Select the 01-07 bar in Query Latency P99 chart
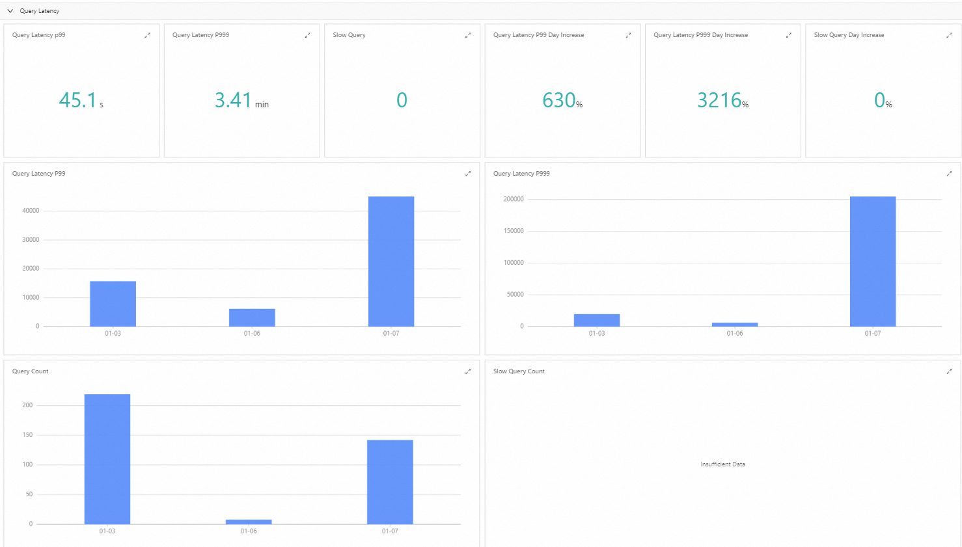The height and width of the screenshot is (547, 962). [x=391, y=261]
